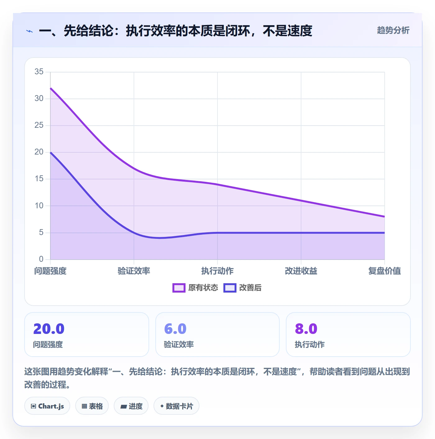The height and width of the screenshot is (439, 435).
Task: Click the card title 一、先给结论 heading
Action: tap(176, 31)
